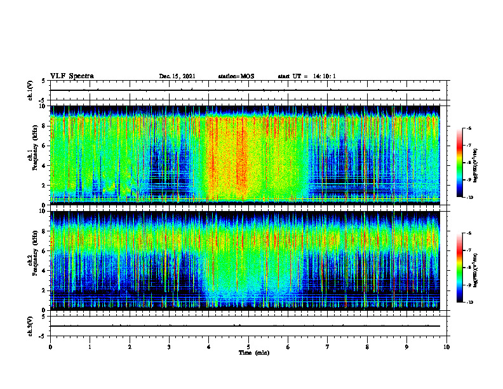Click the ch.3 voltage waveform trace
503x389 pixels.
click(245, 326)
